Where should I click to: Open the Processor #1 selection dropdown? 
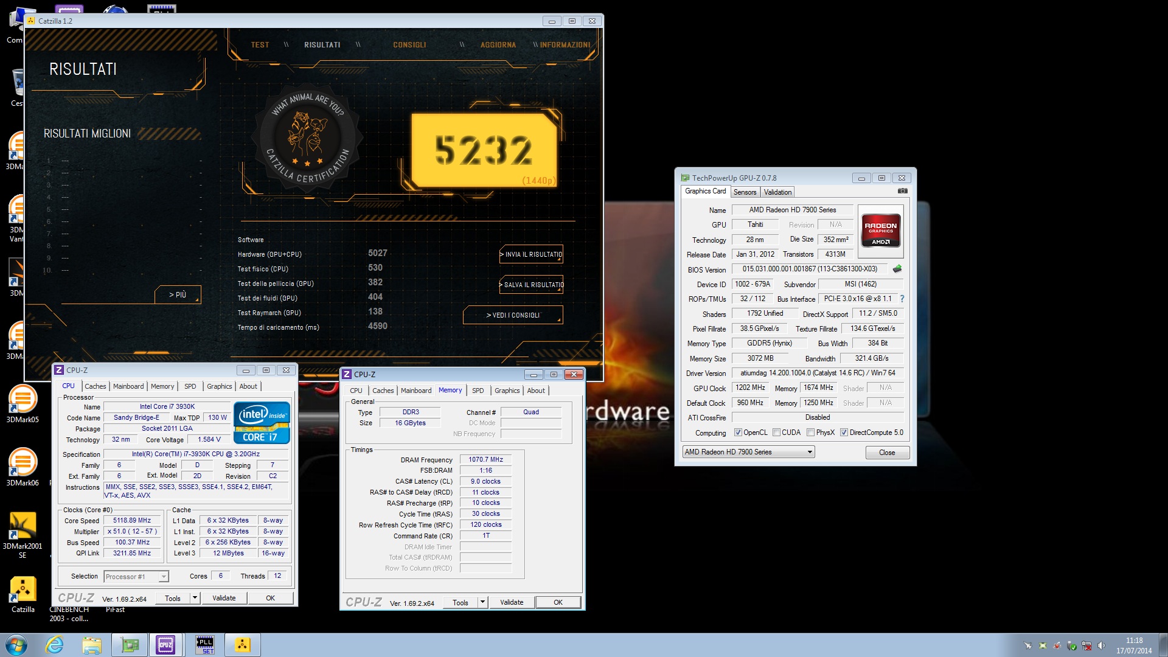point(136,577)
